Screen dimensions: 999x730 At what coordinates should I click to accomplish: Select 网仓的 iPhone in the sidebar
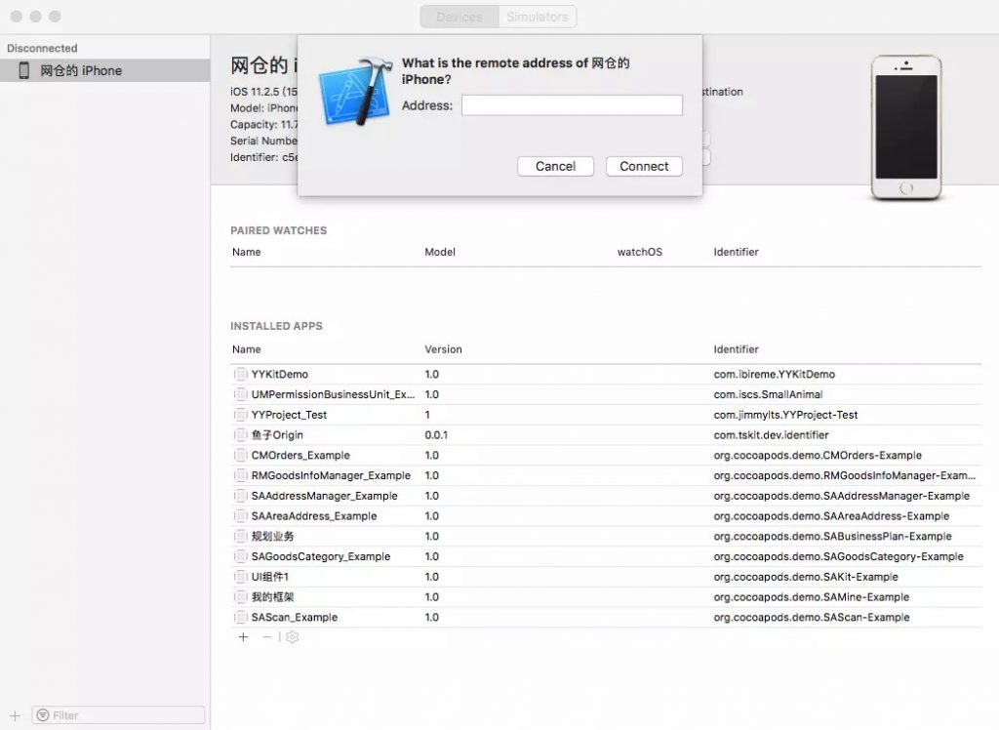[105, 70]
